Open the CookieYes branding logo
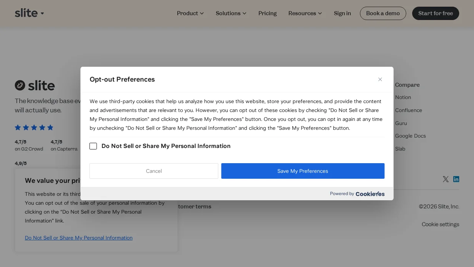Screen dimensions: 474x267 (370, 194)
